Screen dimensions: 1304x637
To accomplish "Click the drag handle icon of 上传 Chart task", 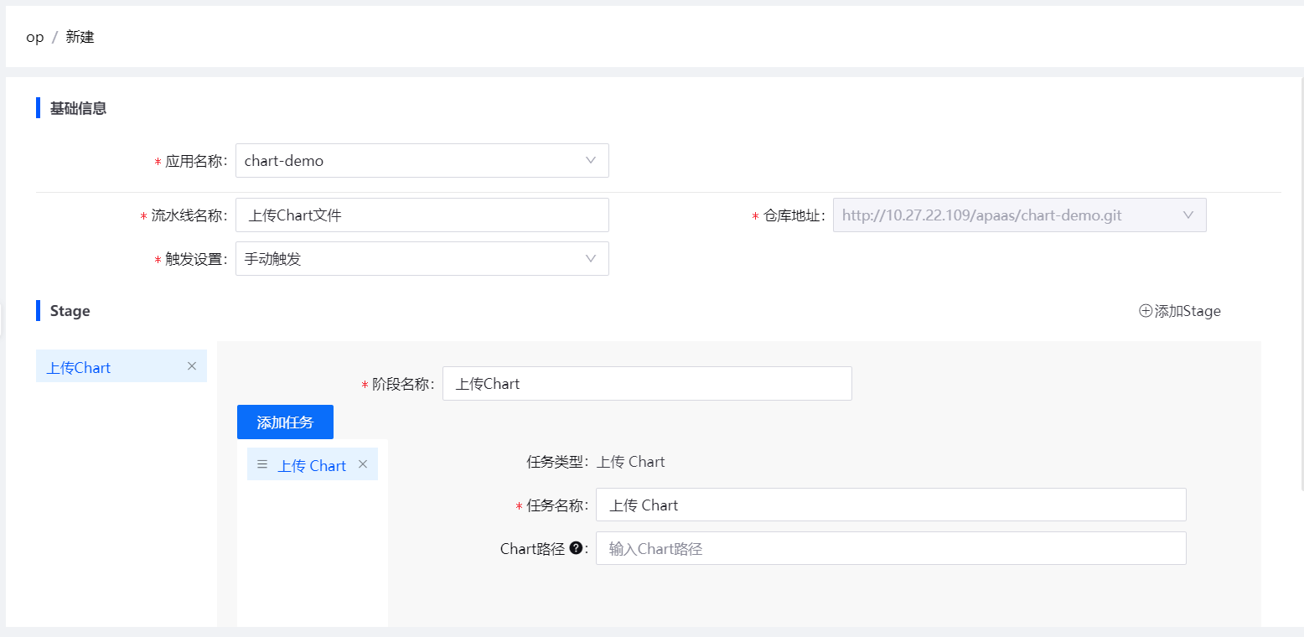I will click(x=262, y=464).
